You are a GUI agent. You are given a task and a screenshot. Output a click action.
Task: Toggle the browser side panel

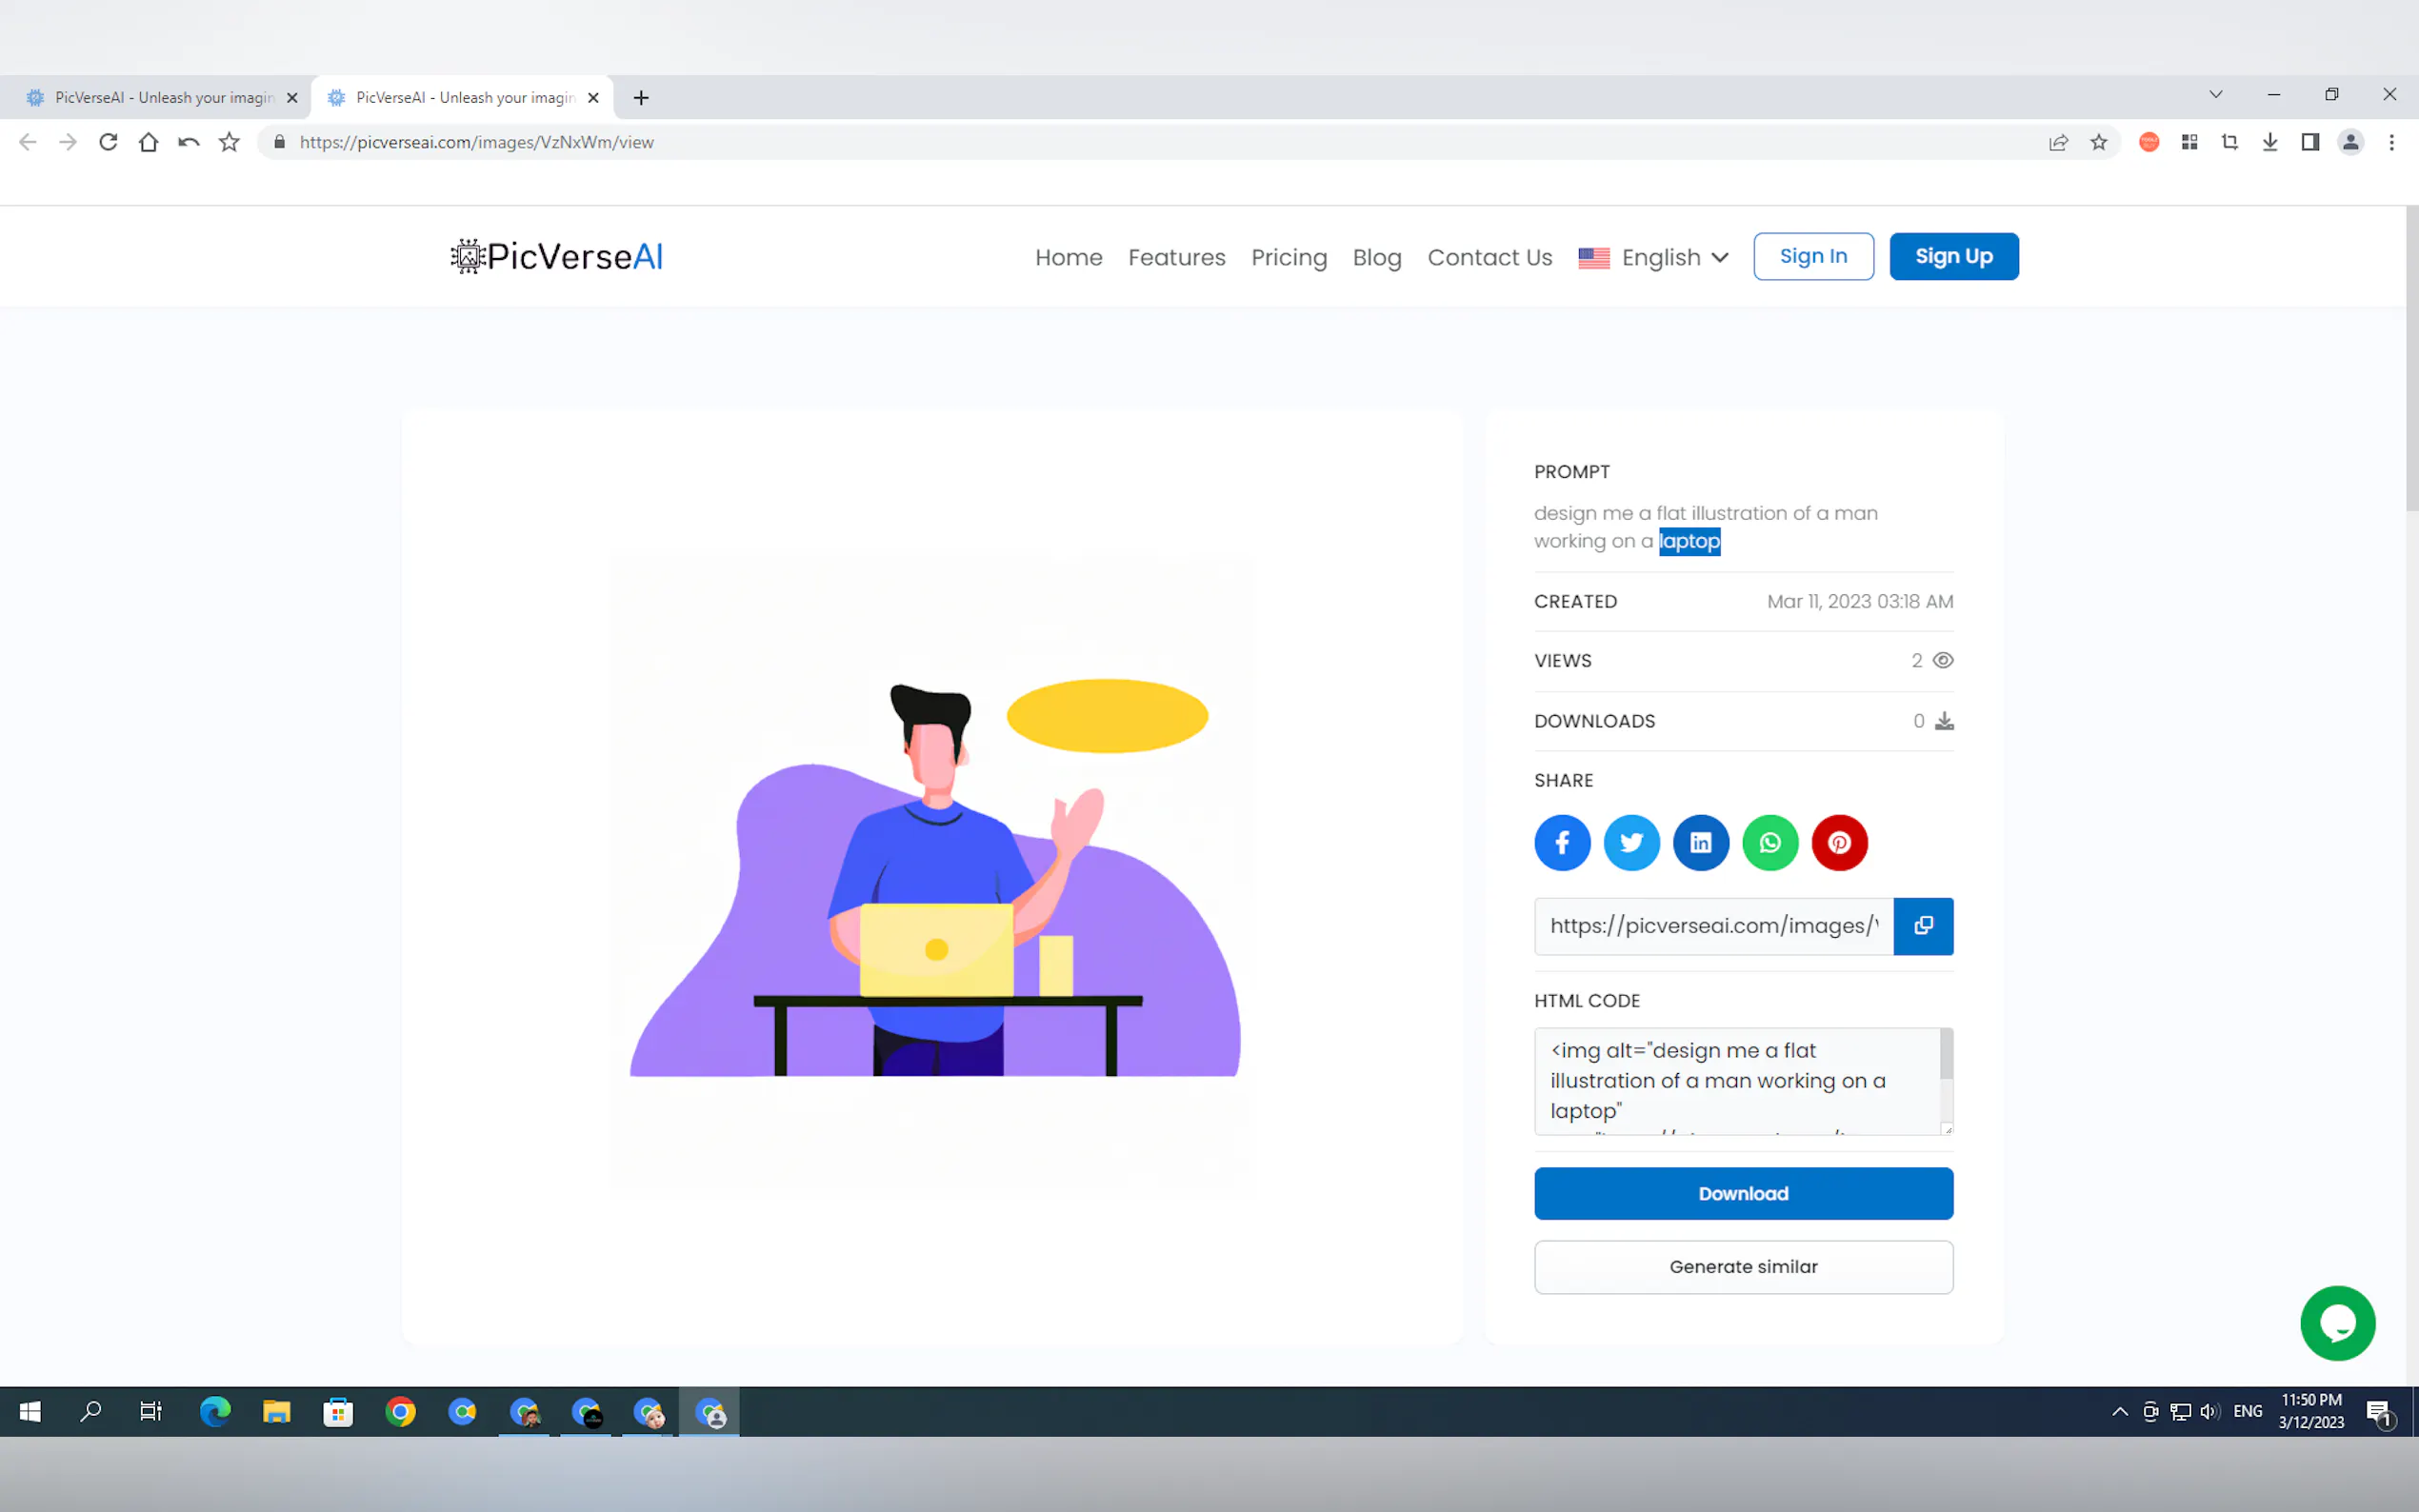tap(2309, 142)
